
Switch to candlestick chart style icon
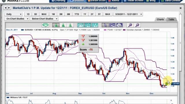click(x=88, y=25)
